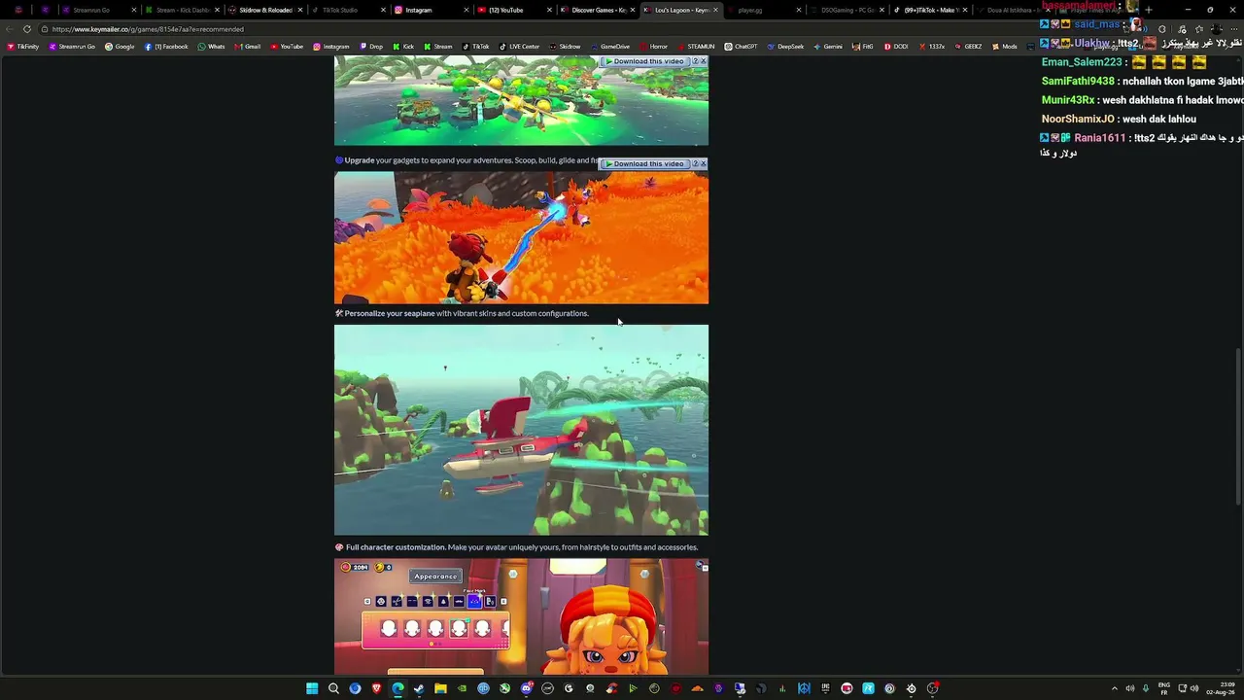The width and height of the screenshot is (1244, 700).
Task: Open File Explorer from the taskbar
Action: 440,688
